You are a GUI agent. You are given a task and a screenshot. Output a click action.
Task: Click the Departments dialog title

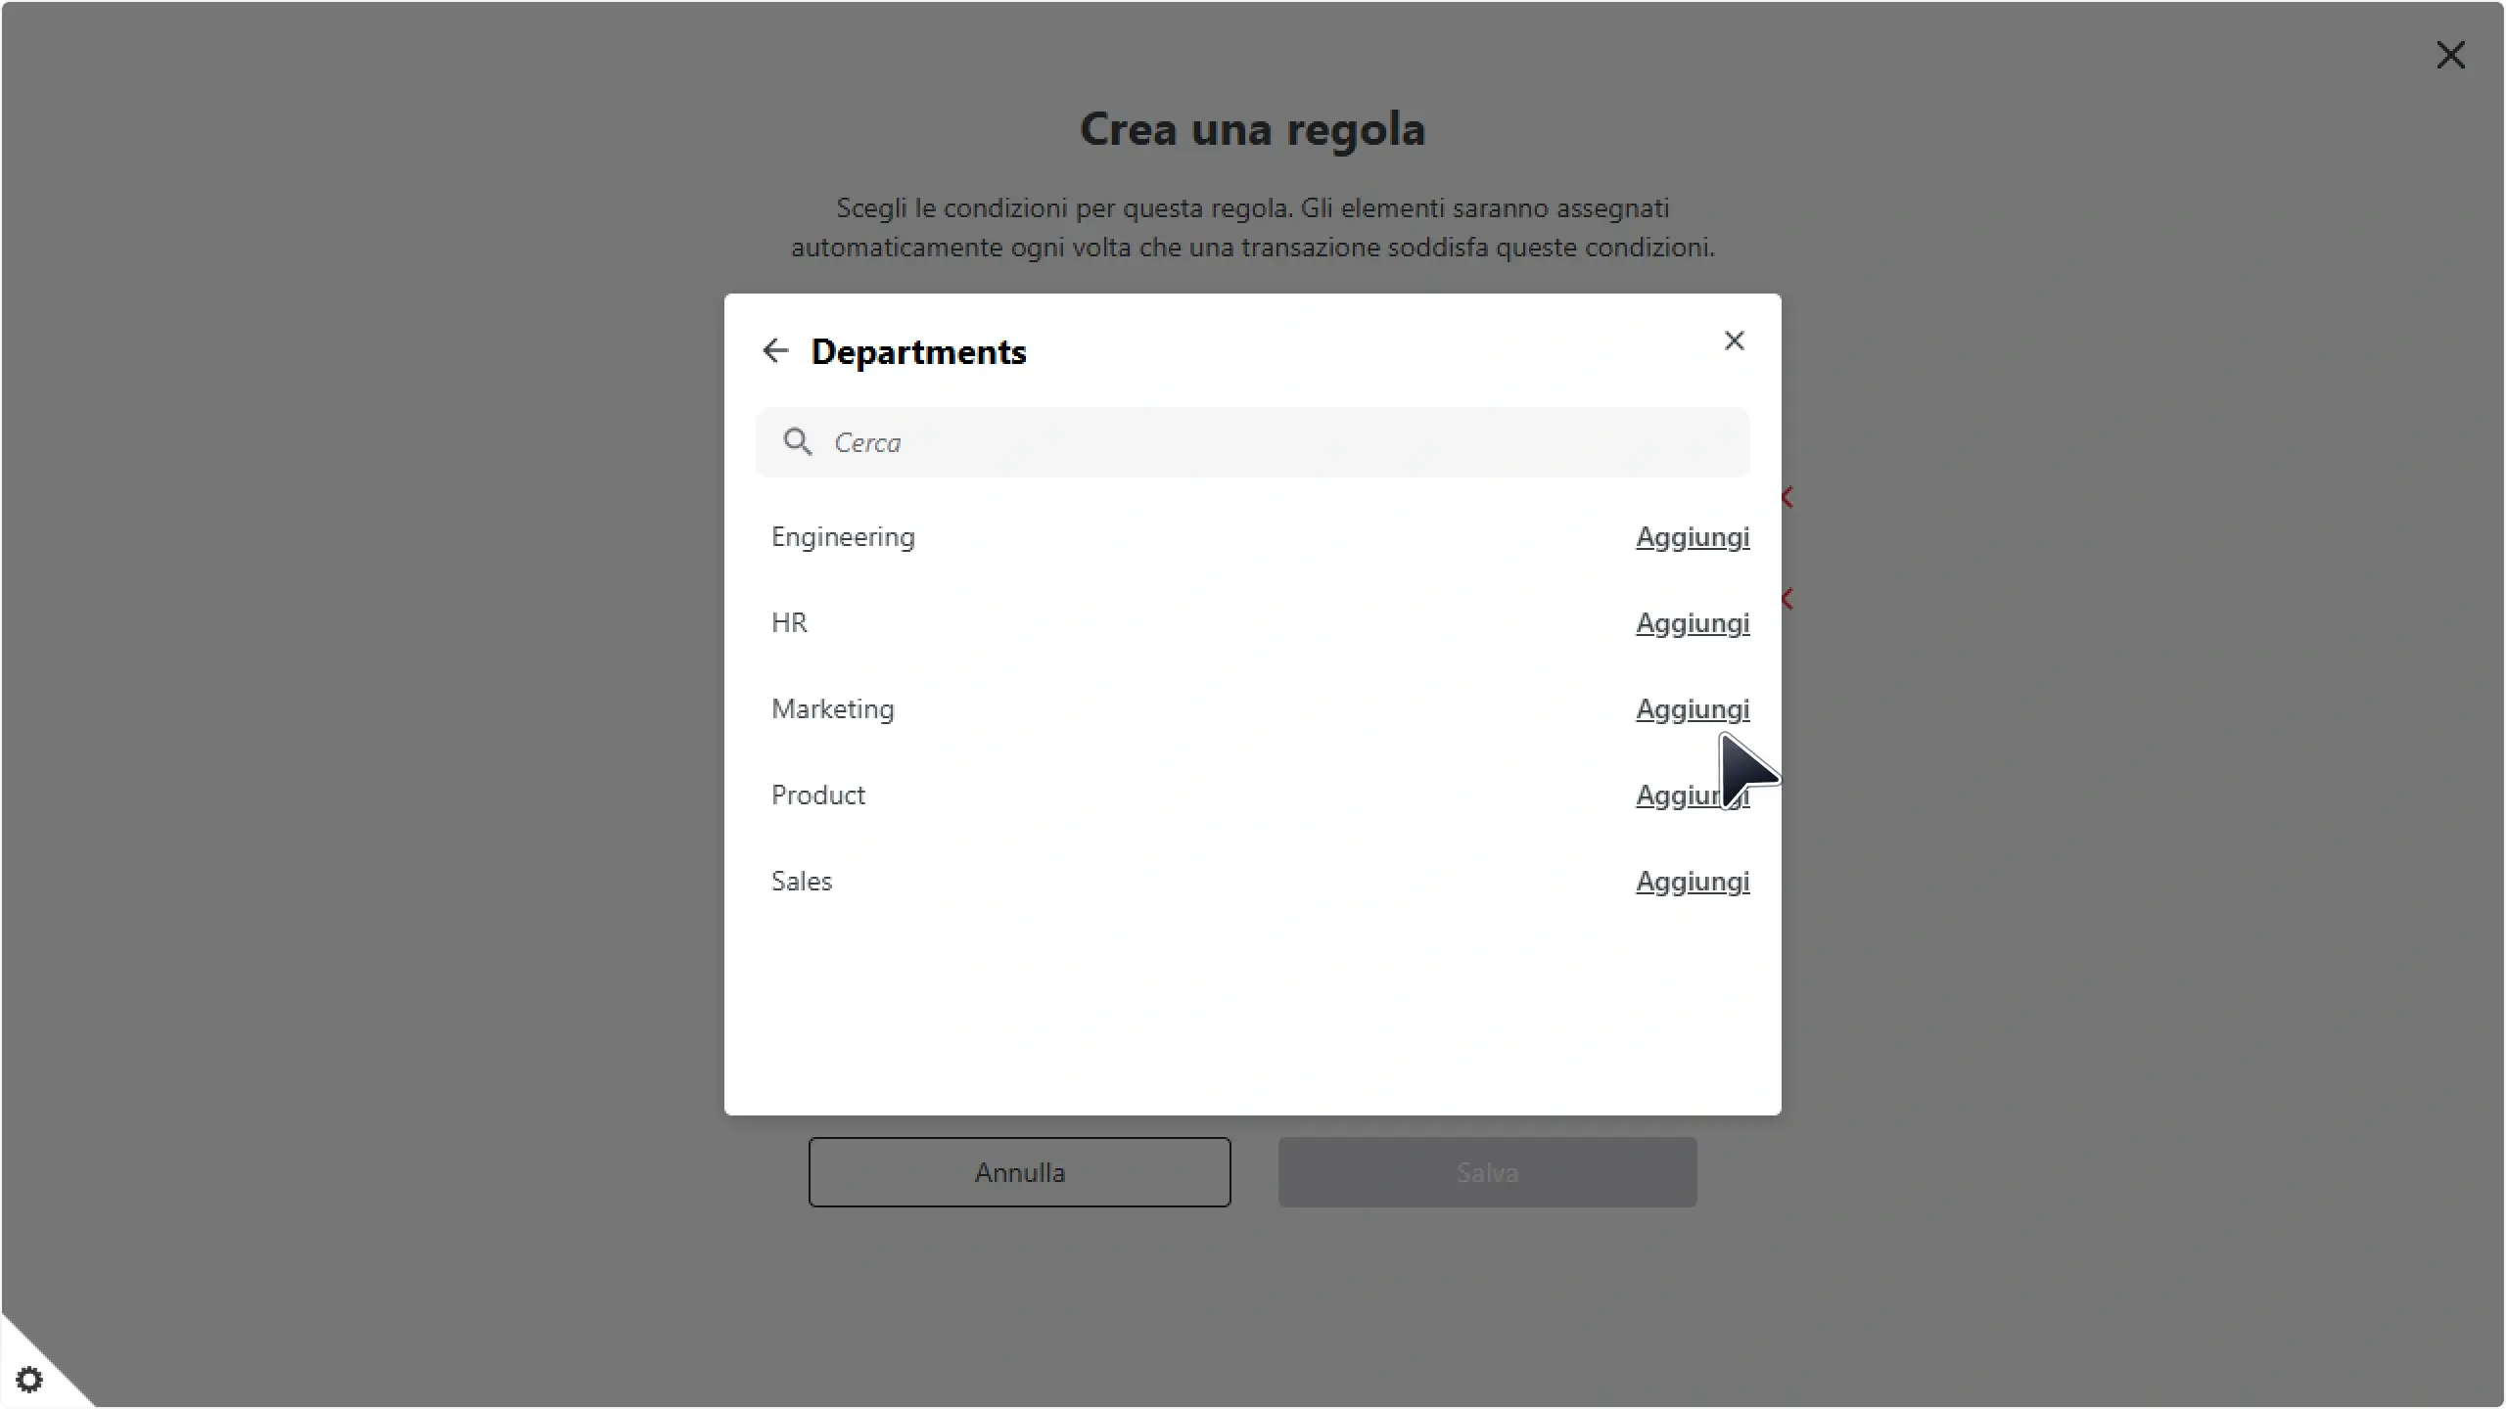point(918,352)
